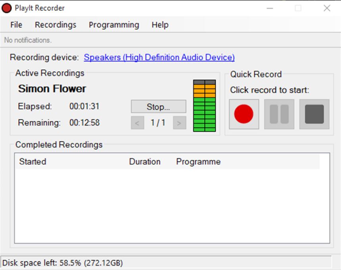Open the Recordings menu
341x270 pixels.
tap(56, 25)
